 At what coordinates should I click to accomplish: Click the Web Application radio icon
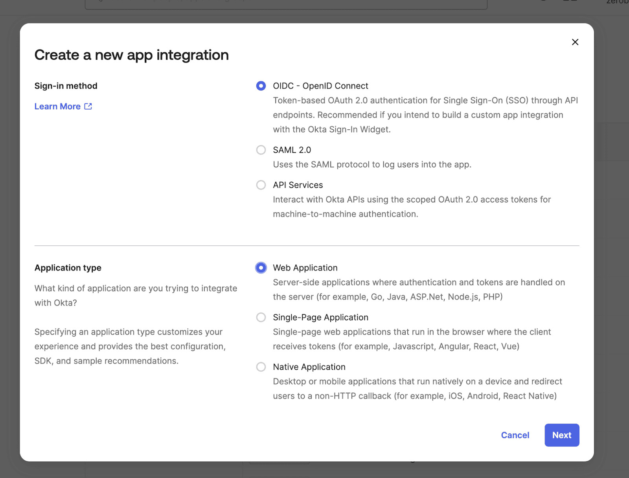coord(261,268)
